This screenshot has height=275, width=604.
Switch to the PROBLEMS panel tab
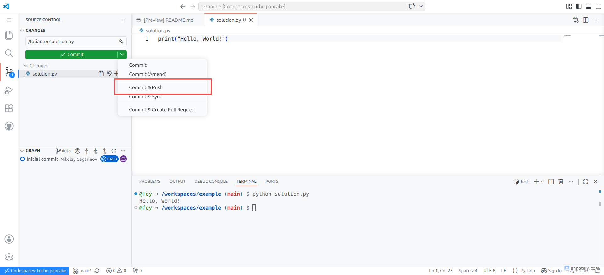[x=150, y=182]
